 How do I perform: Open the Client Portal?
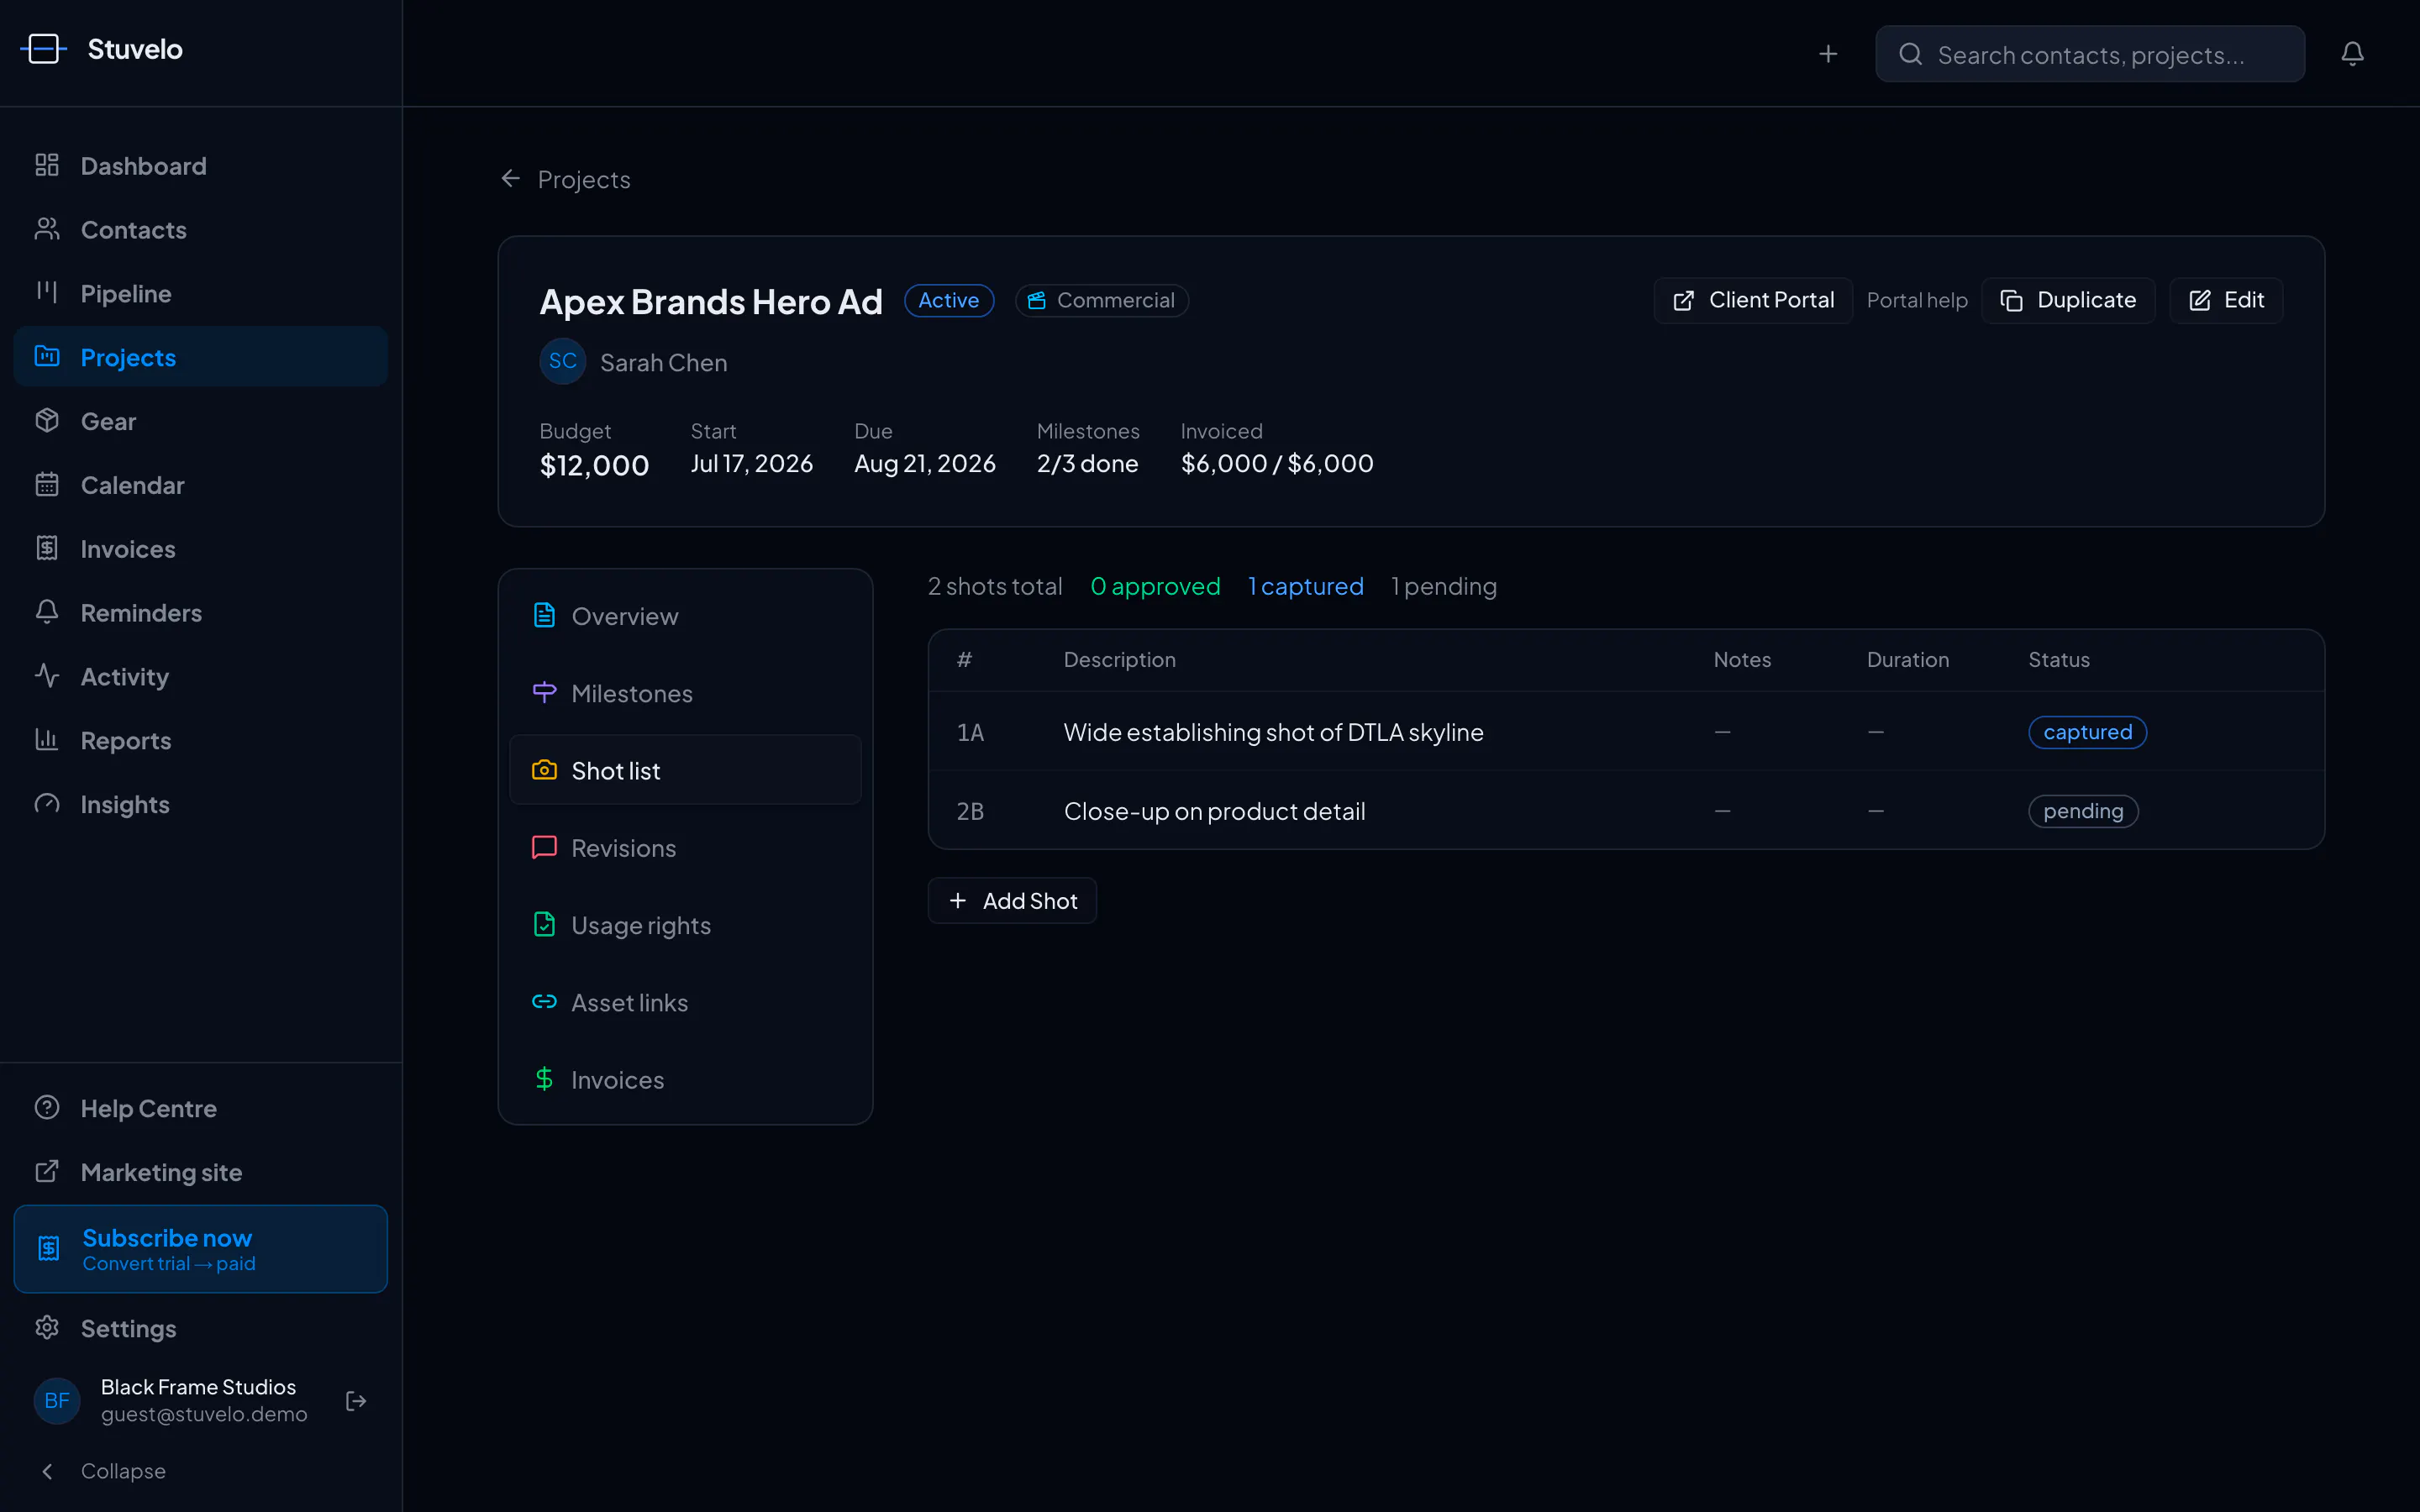point(1752,300)
